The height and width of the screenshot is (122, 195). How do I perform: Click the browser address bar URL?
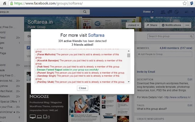click(48, 3)
